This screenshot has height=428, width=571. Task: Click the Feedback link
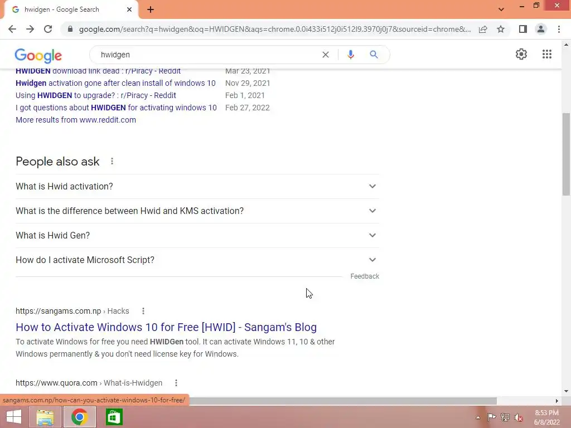click(x=365, y=276)
